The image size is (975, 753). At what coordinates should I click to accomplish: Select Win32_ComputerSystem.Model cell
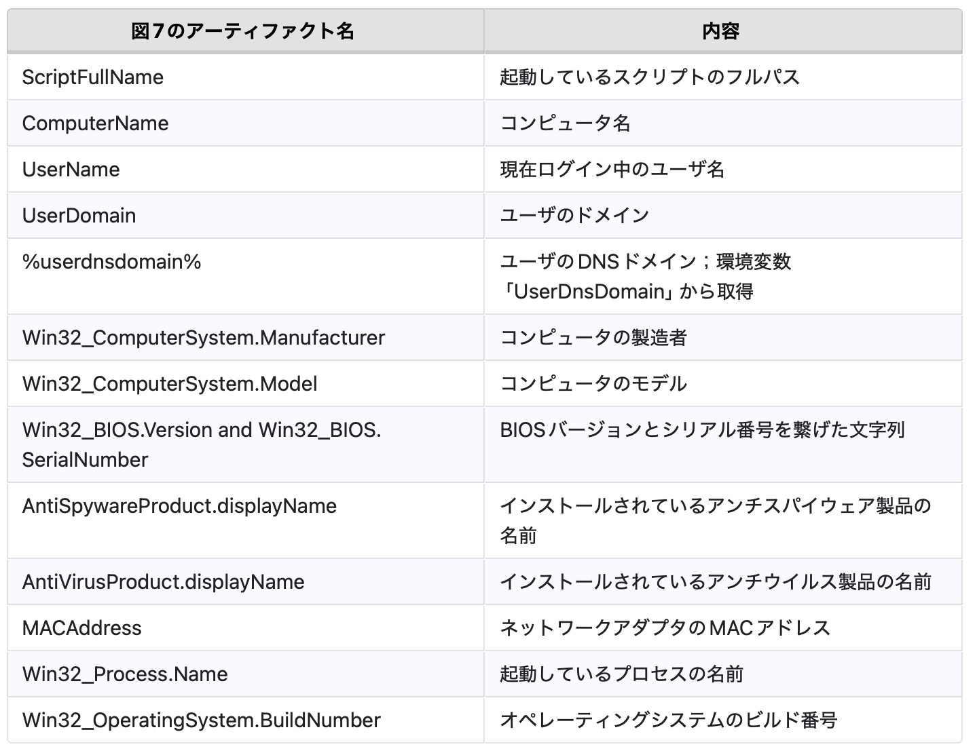click(170, 384)
